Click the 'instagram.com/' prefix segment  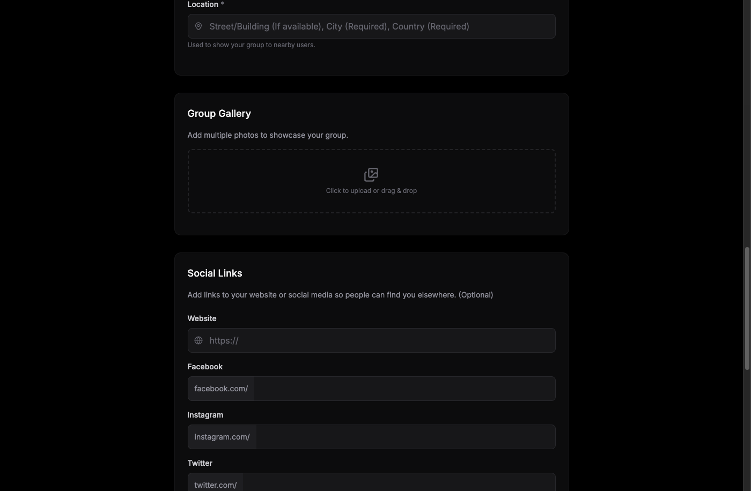point(222,437)
